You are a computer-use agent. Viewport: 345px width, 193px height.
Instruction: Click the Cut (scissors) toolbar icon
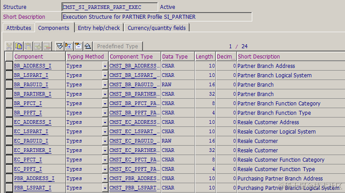[9, 46]
